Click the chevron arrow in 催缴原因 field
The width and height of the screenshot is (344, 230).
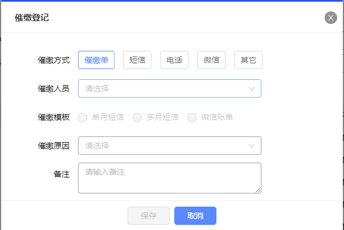pyautogui.click(x=252, y=146)
